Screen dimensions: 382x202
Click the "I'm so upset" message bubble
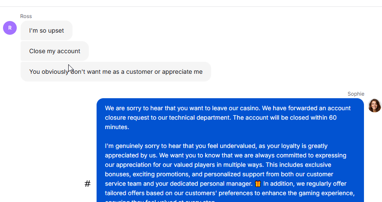tap(46, 30)
